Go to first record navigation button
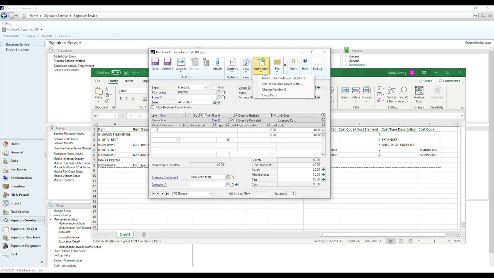Image resolution: width=494 pixels, height=278 pixels. (153, 194)
